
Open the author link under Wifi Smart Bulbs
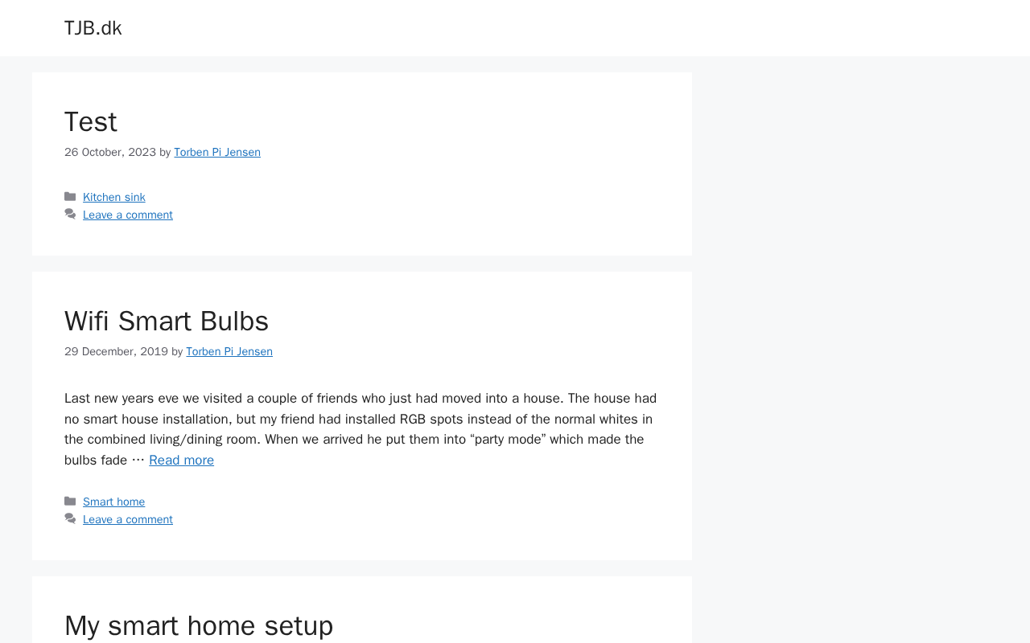229,352
